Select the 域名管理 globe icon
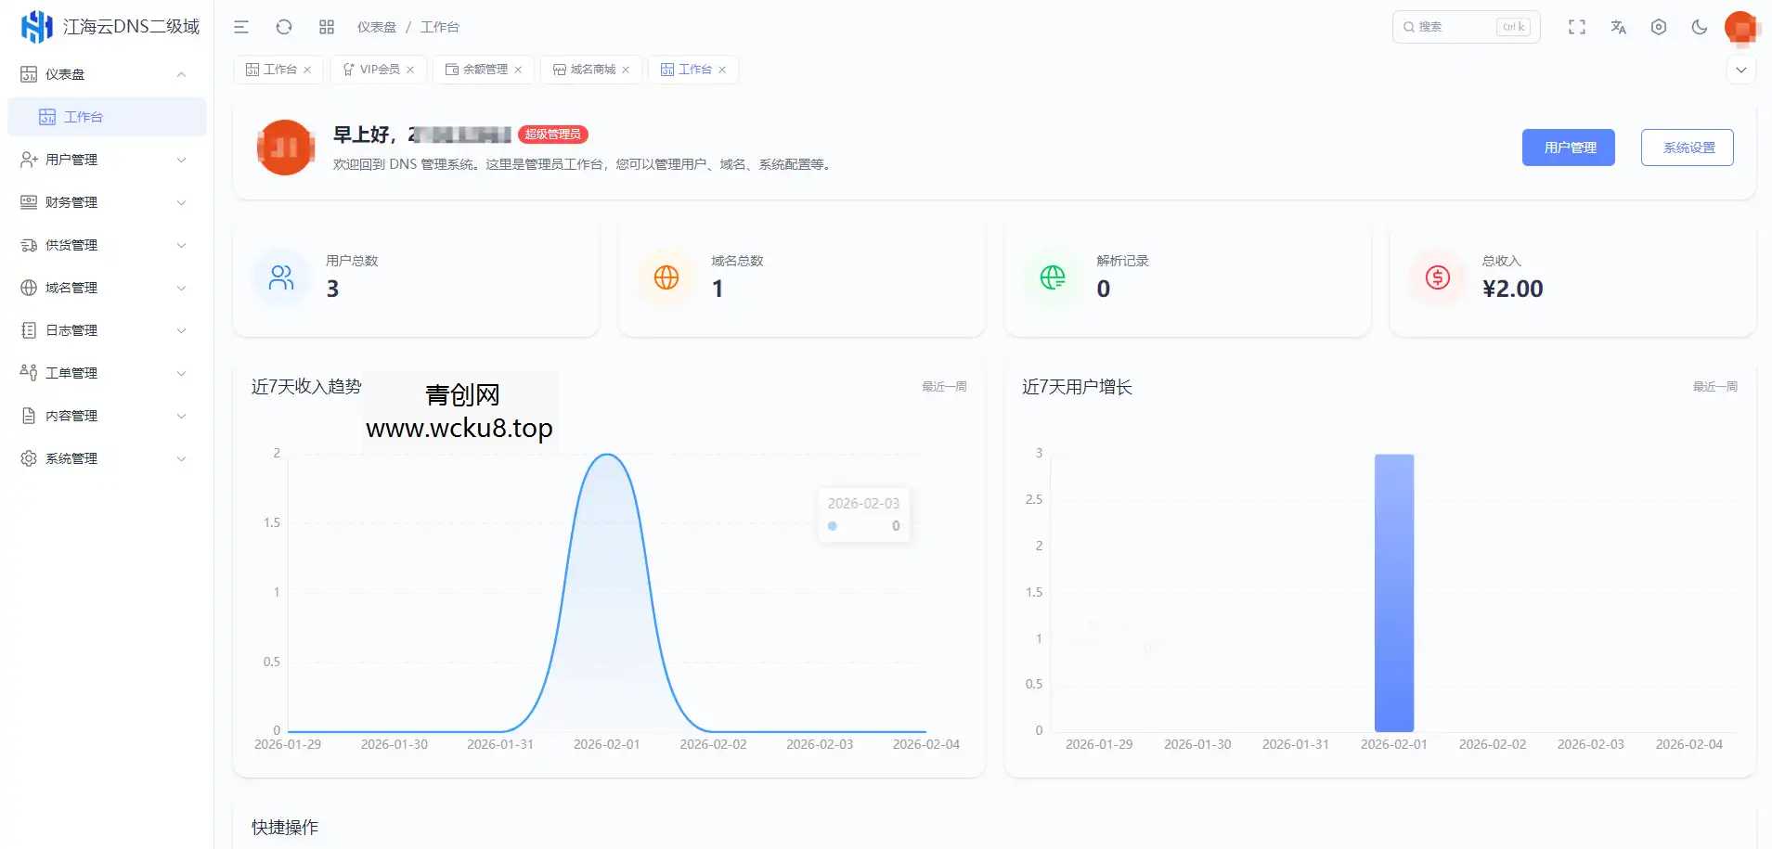1772x849 pixels. [28, 287]
